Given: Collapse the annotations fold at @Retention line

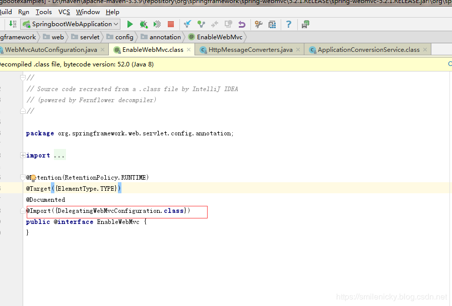Looking at the screenshot, I should [x=23, y=177].
